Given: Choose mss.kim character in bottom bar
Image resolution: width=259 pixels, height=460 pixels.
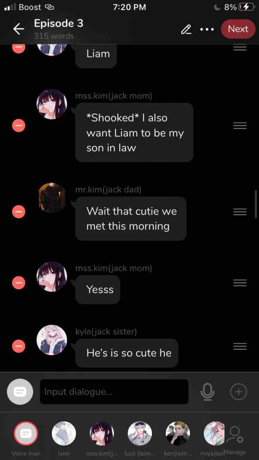Looking at the screenshot, I should coord(101,434).
